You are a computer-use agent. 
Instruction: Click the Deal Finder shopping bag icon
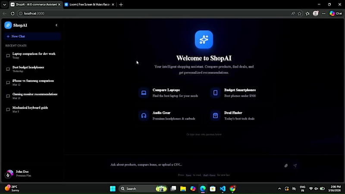(215, 116)
